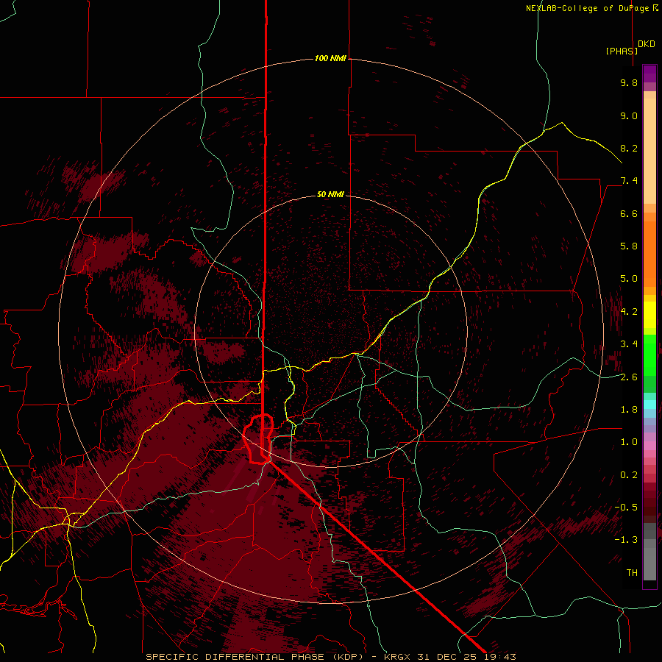Click the DKD label above the color scale

point(647,44)
